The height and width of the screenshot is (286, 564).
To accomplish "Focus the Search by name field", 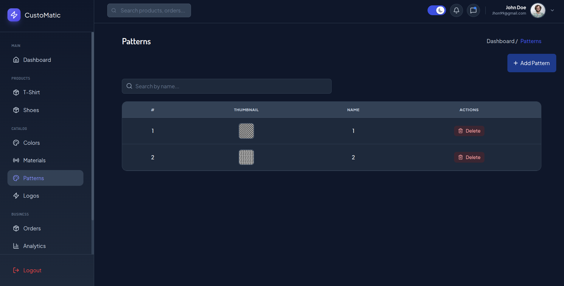I will 226,86.
